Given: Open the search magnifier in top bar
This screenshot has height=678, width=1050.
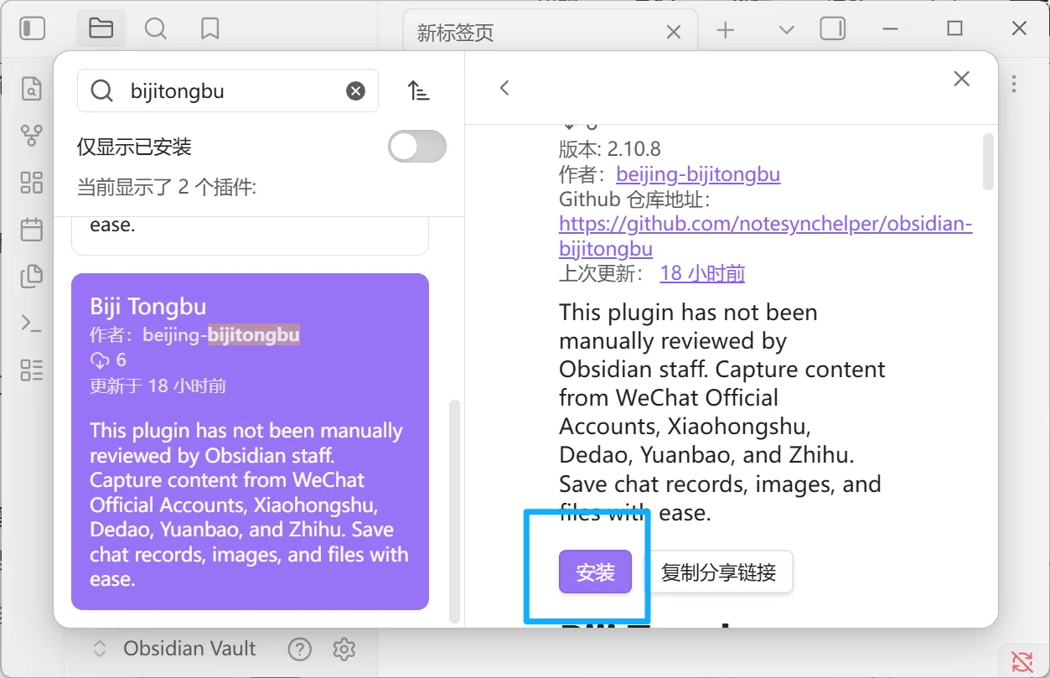Looking at the screenshot, I should (x=156, y=28).
